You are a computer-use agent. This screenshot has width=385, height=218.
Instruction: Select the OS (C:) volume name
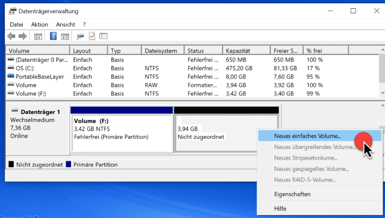coord(25,68)
